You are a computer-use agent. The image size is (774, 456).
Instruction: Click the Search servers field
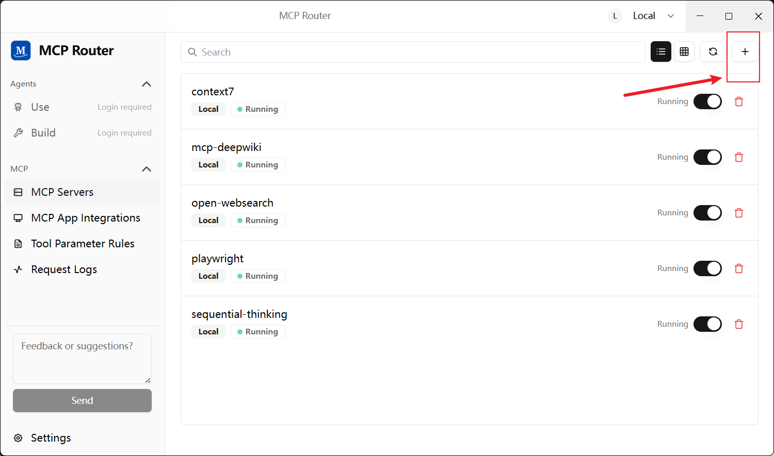[413, 52]
